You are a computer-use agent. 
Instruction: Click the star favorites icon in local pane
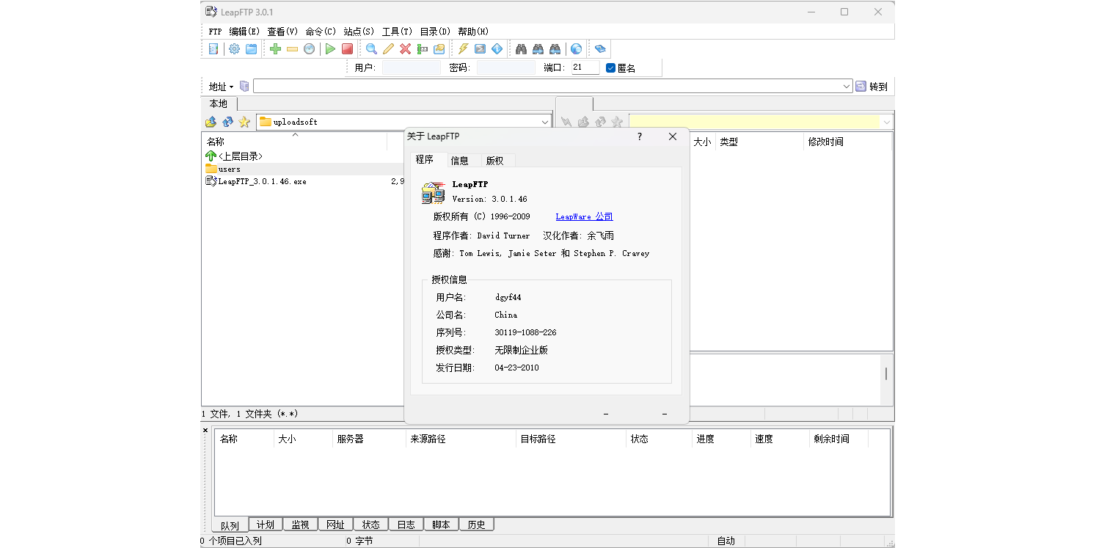click(x=244, y=122)
